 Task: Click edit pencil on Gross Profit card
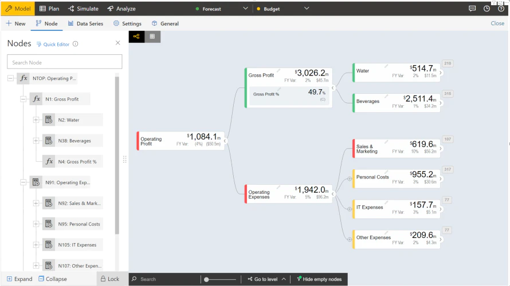[278, 71]
